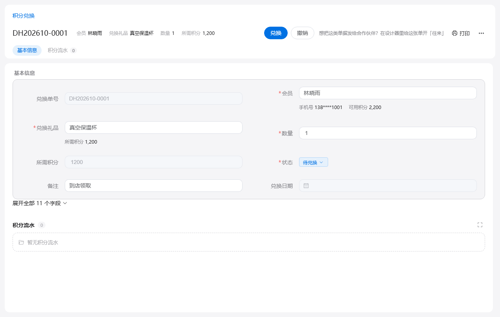Click the empty folder icon in 积分流水
This screenshot has height=317, width=500.
coord(21,242)
